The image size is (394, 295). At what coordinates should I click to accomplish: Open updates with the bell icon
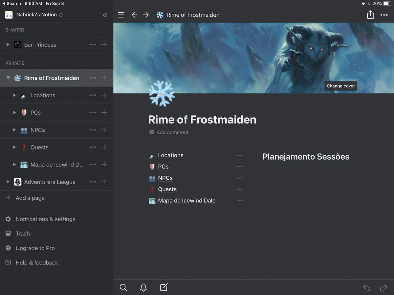(143, 287)
